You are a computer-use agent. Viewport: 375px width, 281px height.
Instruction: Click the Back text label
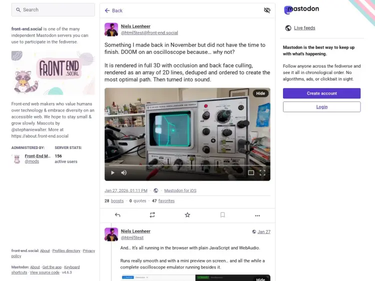point(117,10)
